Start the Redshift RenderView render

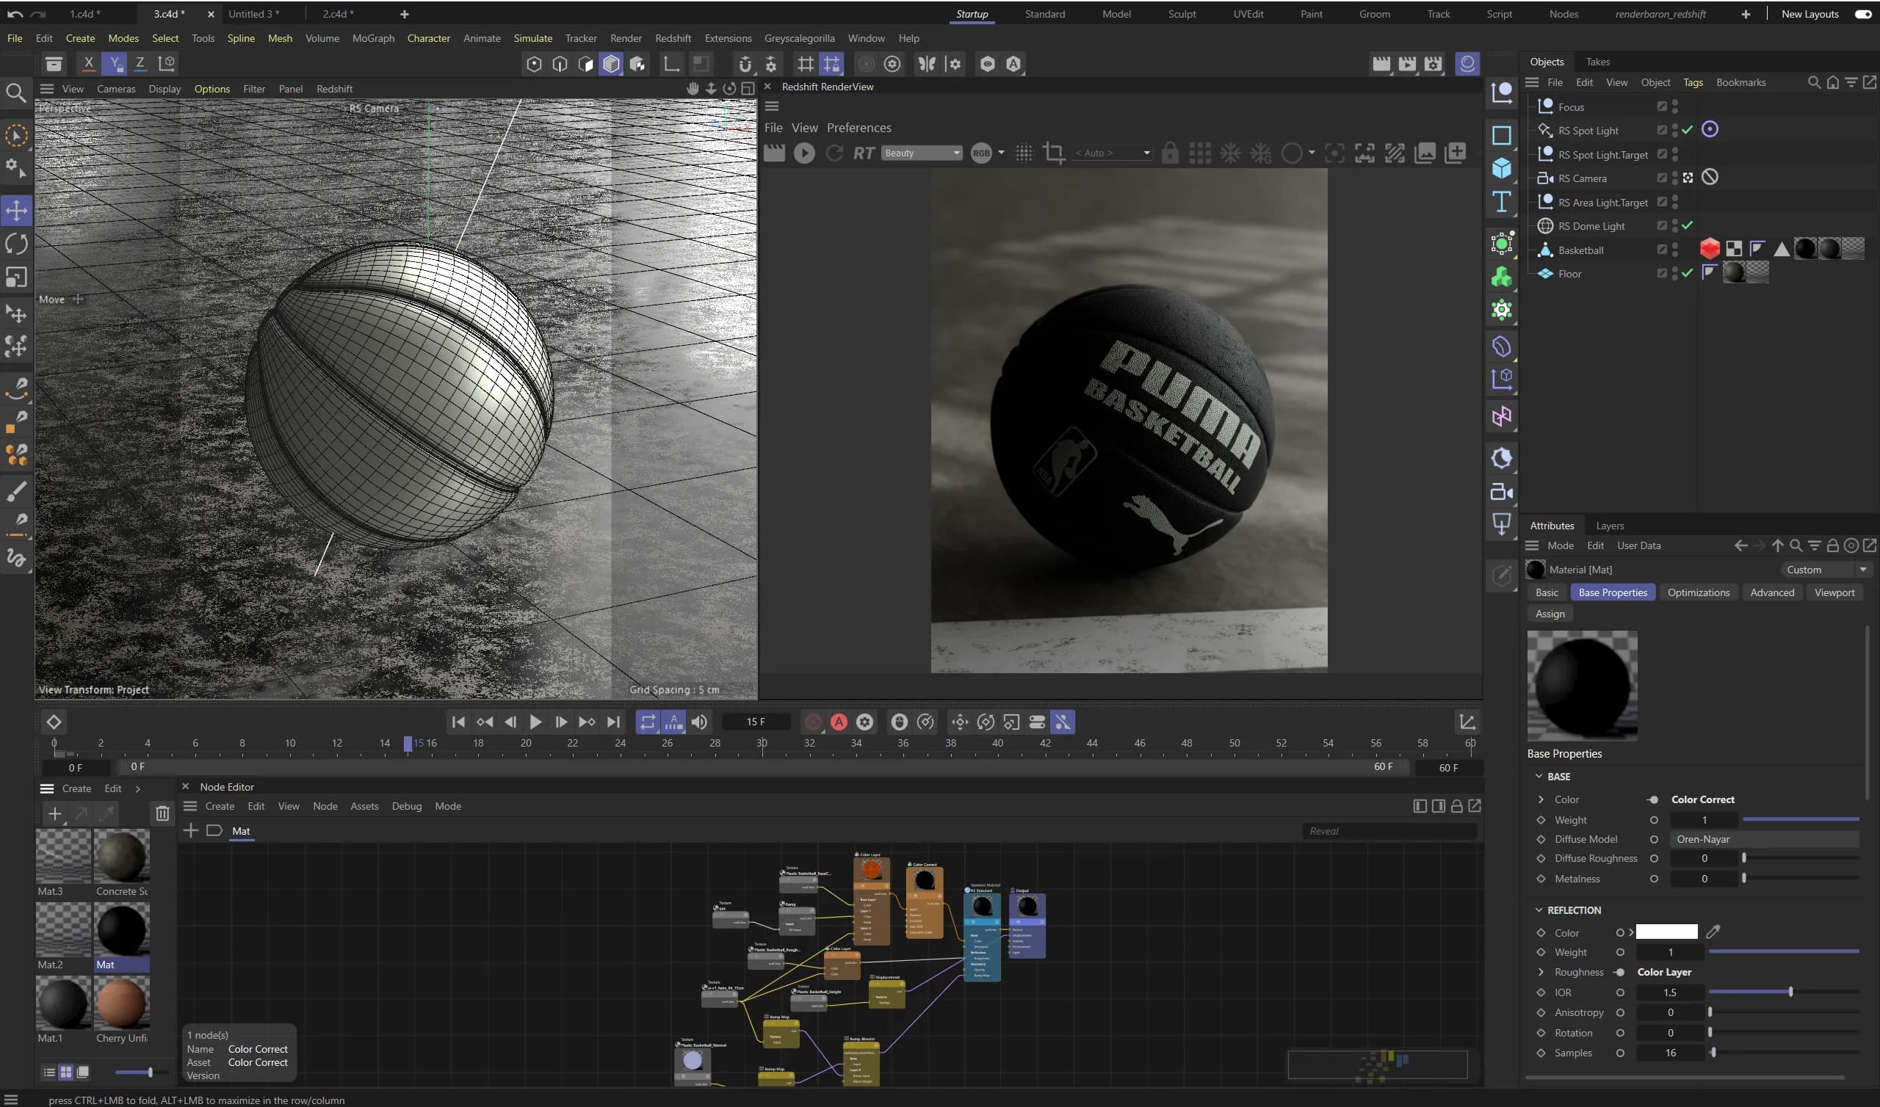(803, 153)
